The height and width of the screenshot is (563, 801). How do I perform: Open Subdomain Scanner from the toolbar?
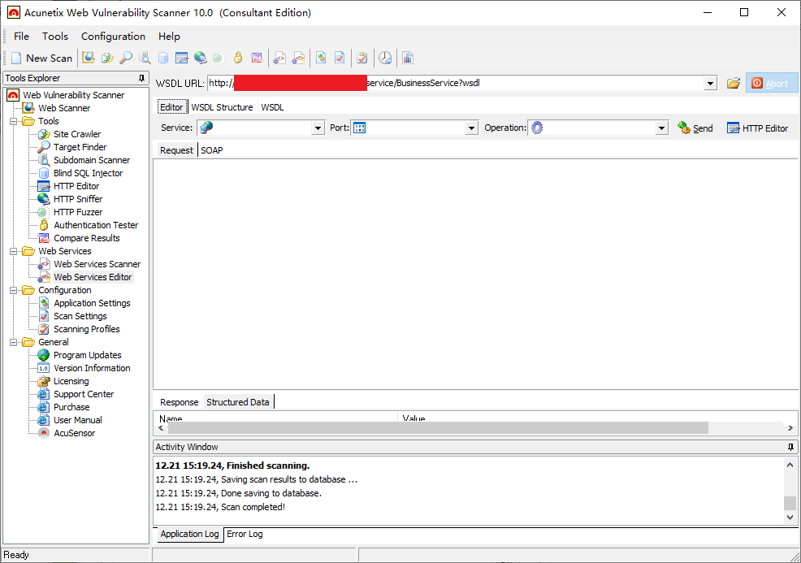click(x=145, y=58)
